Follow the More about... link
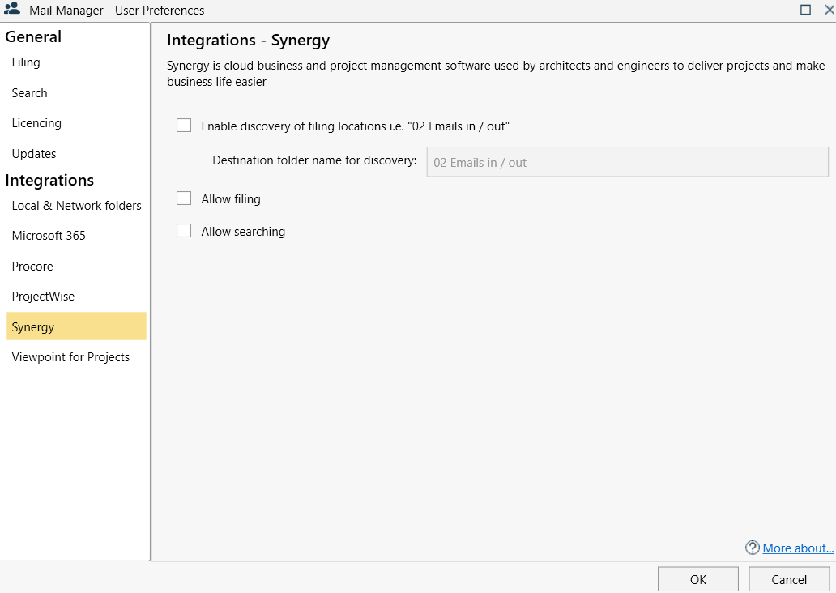The height and width of the screenshot is (593, 836). click(797, 548)
